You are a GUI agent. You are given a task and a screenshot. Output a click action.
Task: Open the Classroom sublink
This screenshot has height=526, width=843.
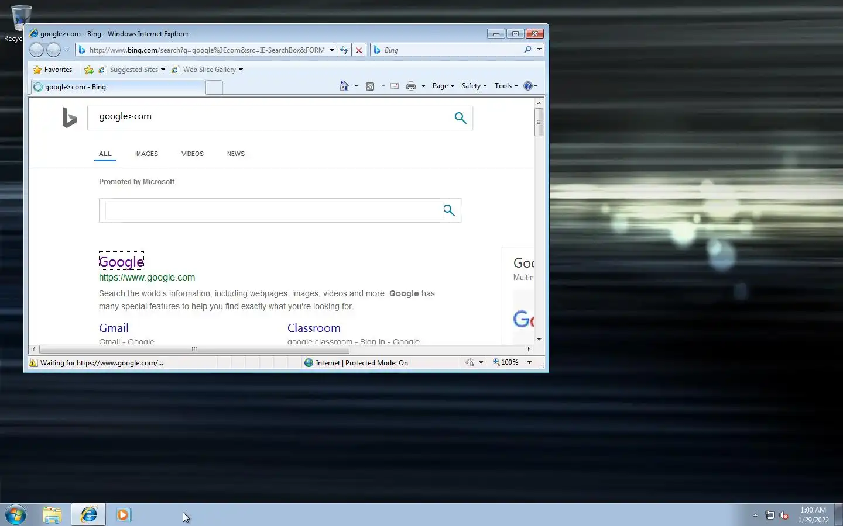(314, 328)
